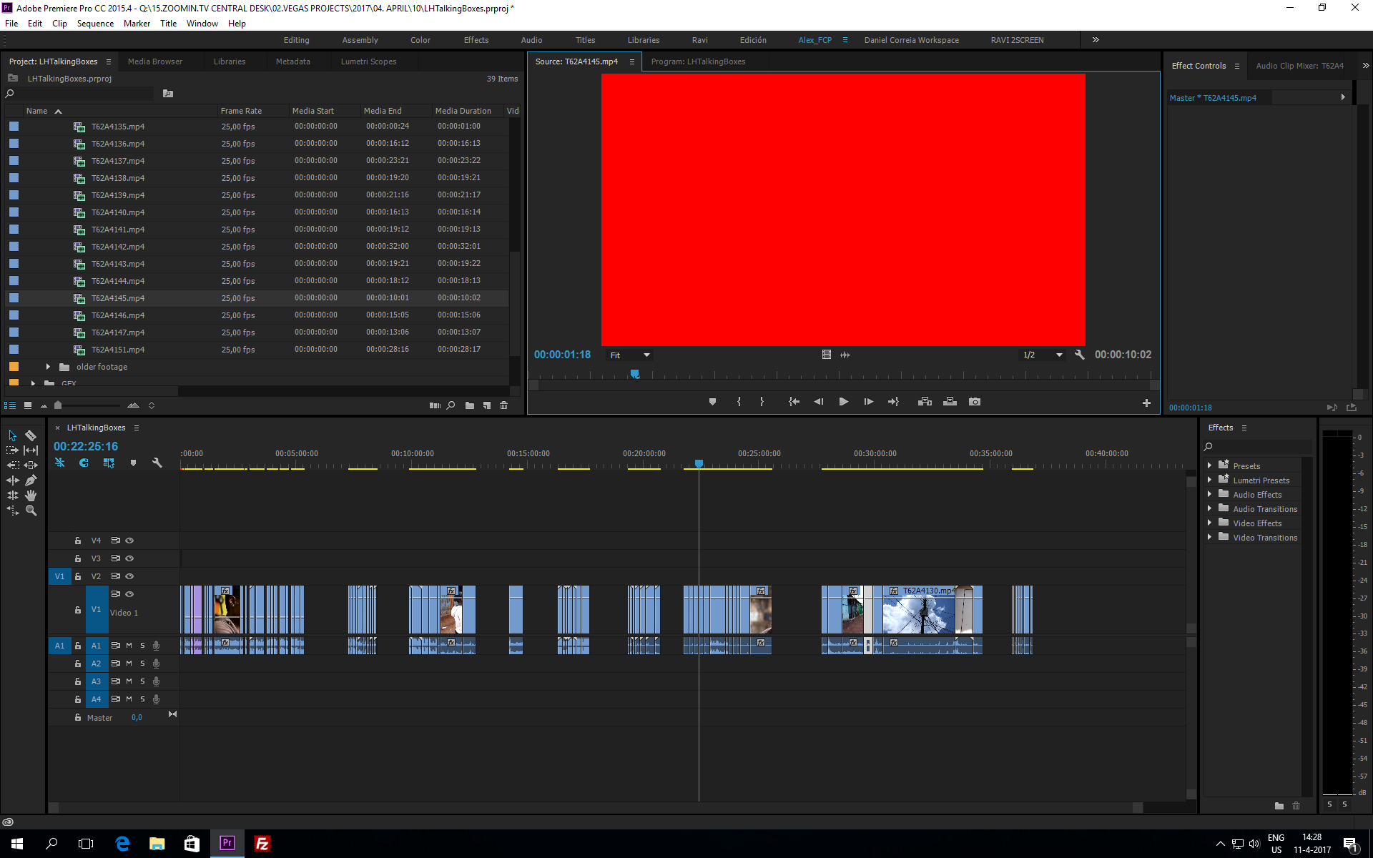Click Drag Video Only filmstrip icon
Image resolution: width=1373 pixels, height=858 pixels.
pyautogui.click(x=826, y=355)
